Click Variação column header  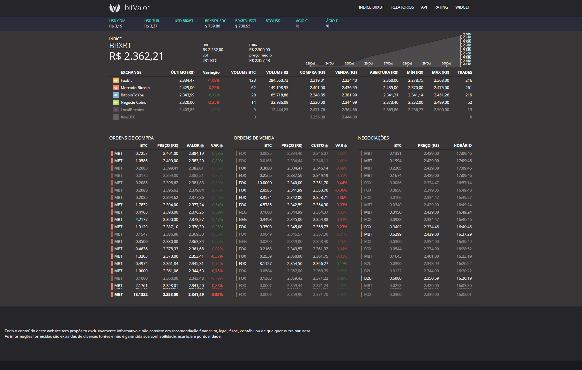click(211, 72)
